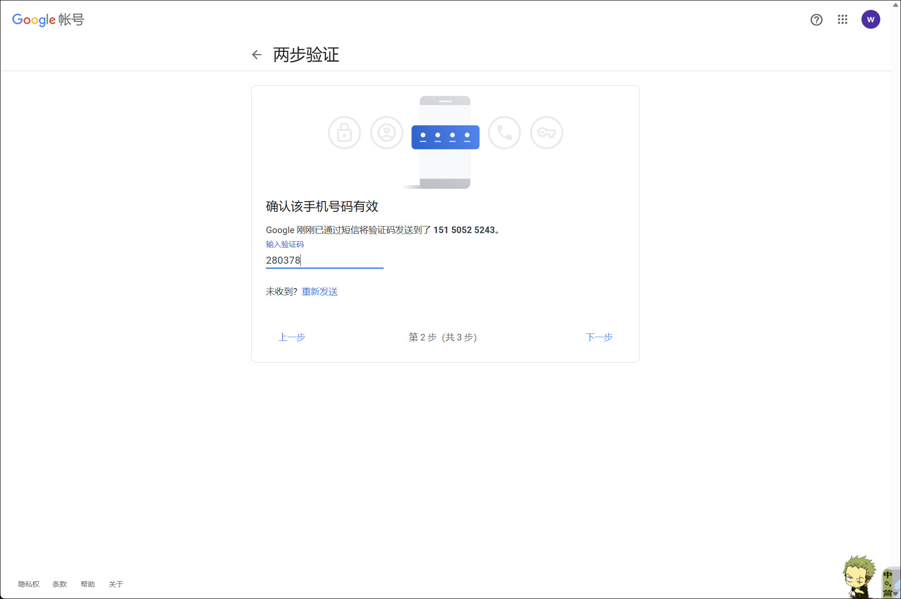This screenshot has height=599, width=901.
Task: Click the user profile circle icon in the illustration
Action: (x=387, y=133)
